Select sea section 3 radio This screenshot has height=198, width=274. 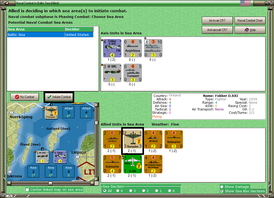(x=131, y=191)
